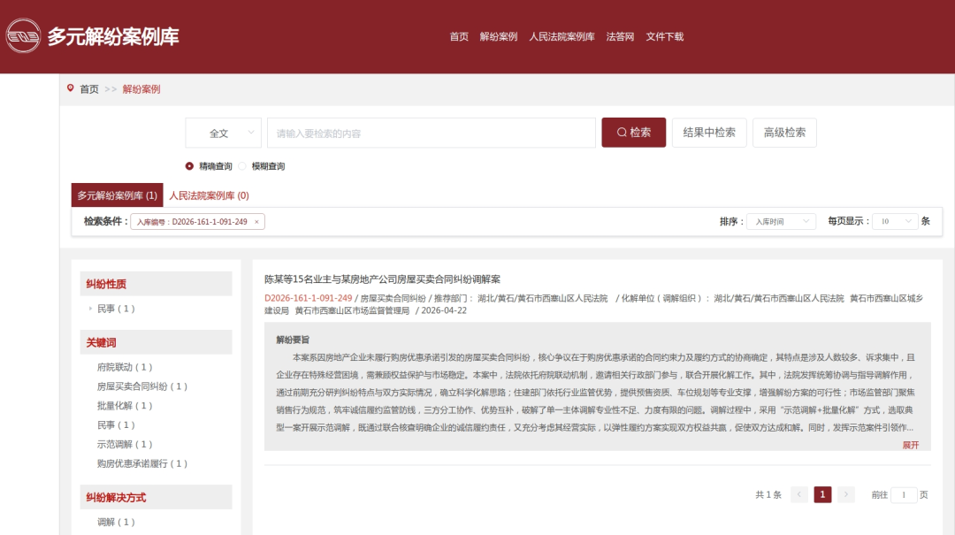Filter by keyword 批量化解 (1)
Viewport: 955px width, 535px height.
pyautogui.click(x=125, y=406)
